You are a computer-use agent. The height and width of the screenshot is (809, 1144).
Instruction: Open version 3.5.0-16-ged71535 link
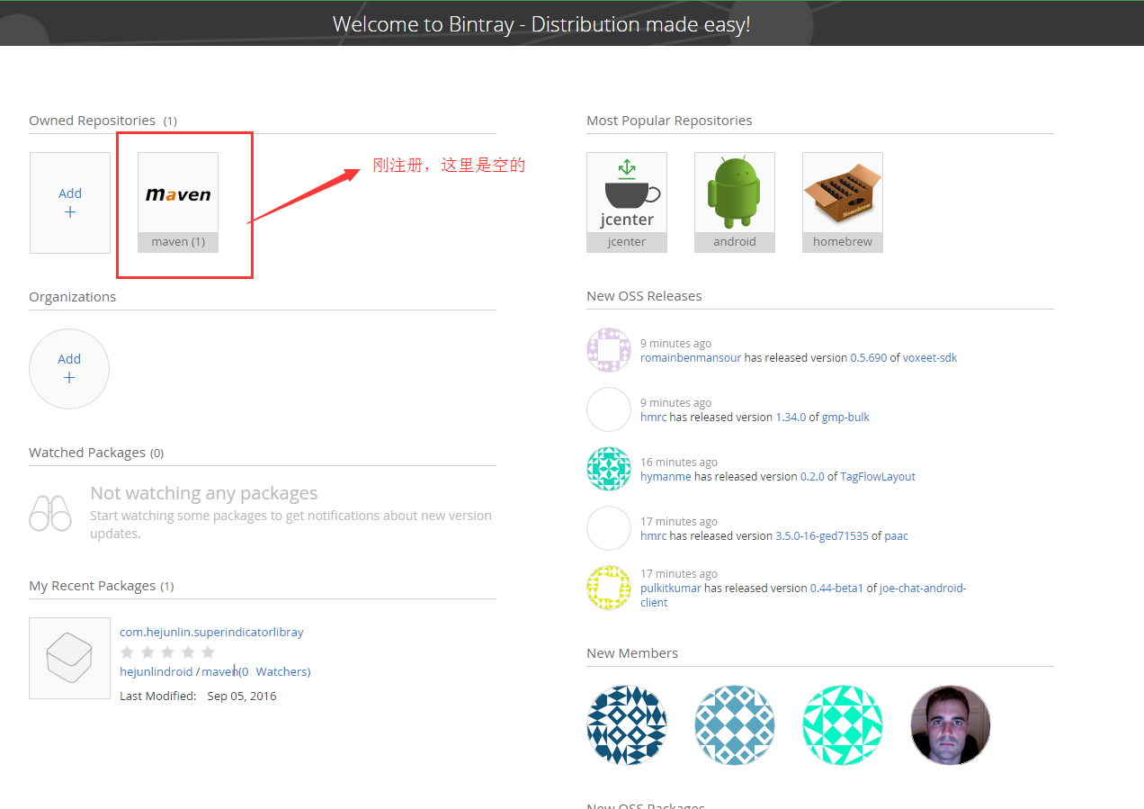point(822,535)
